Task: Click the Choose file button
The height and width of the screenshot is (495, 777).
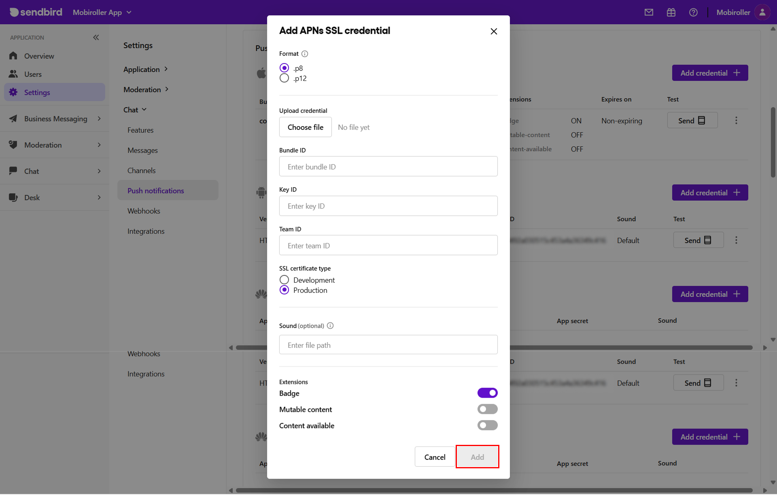Action: click(305, 127)
